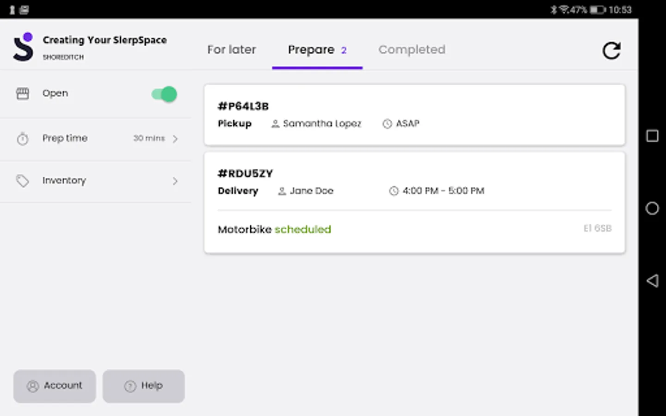Toggle the store Open switch off
The width and height of the screenshot is (666, 416).
(x=164, y=94)
